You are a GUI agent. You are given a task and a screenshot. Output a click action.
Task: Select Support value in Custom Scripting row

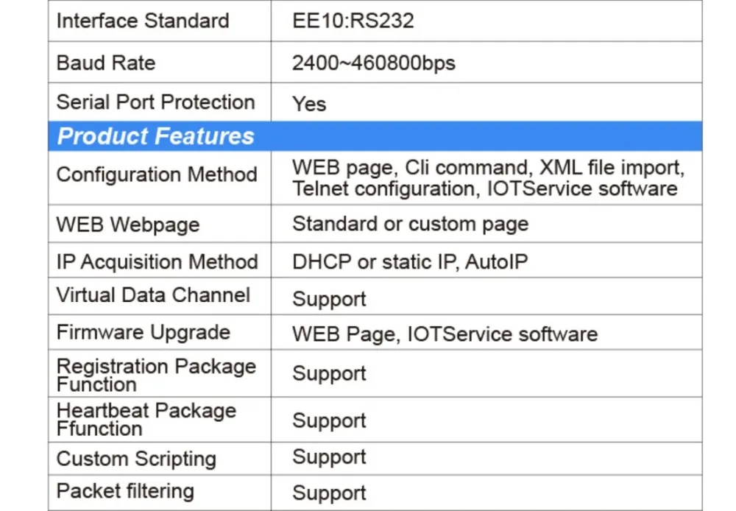(x=329, y=457)
